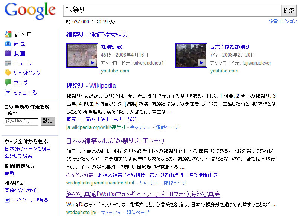Image resolution: width=299 pixels, height=216 pixels.
Task: Open キャッシュ for wadaphoto.jp/maturi/index.html
Action: point(148,183)
